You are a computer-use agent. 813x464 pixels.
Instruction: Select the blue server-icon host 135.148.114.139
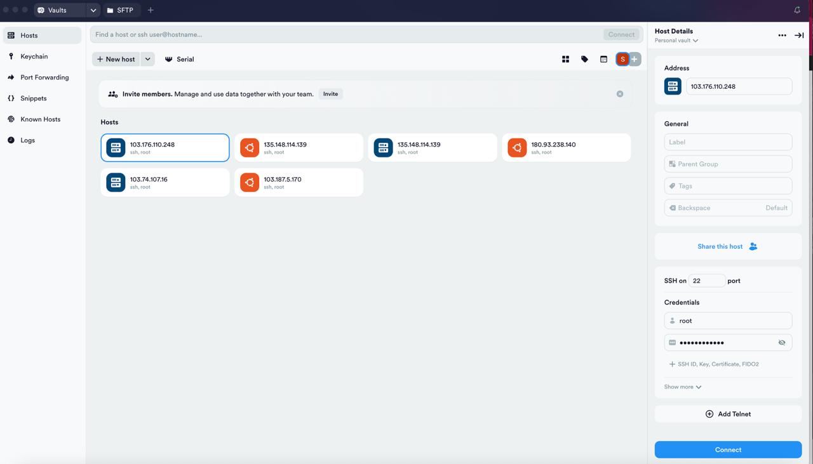(433, 147)
